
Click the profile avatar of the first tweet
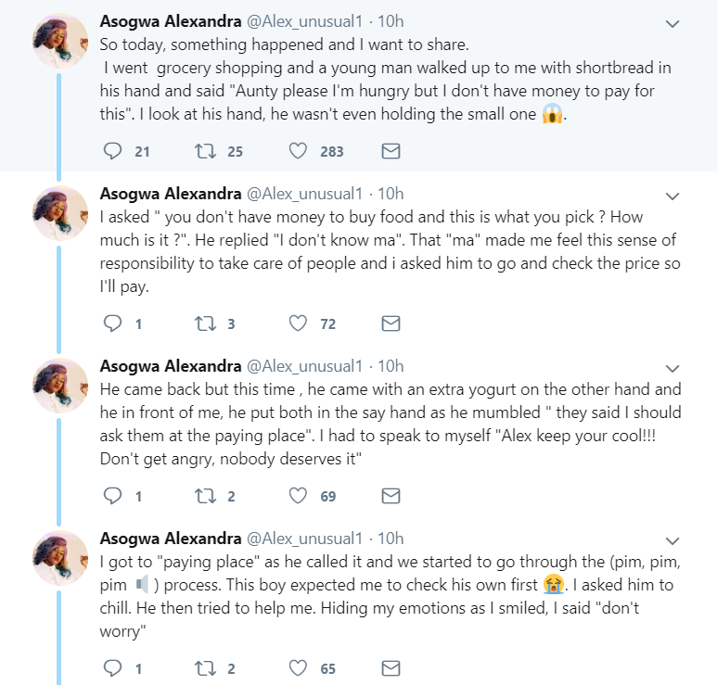coord(60,40)
